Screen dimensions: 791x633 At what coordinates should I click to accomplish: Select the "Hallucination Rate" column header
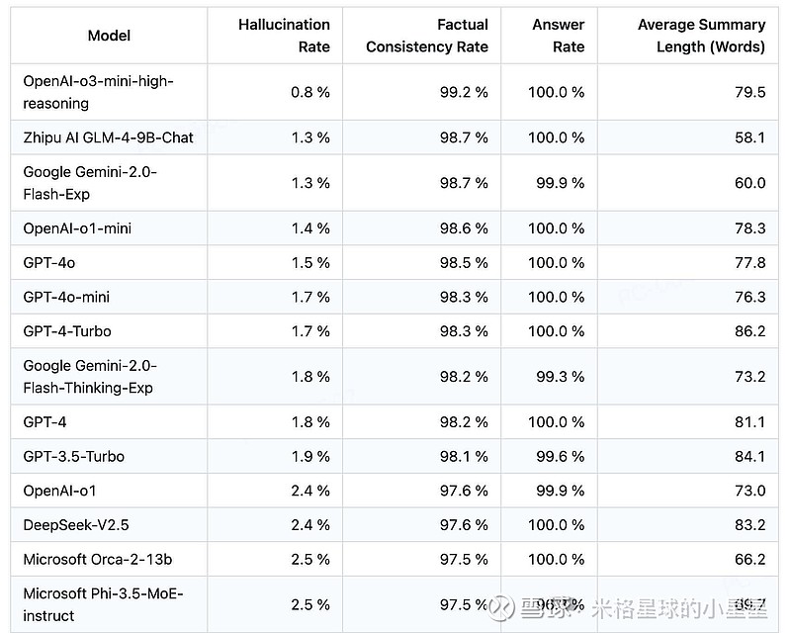pyautogui.click(x=284, y=36)
